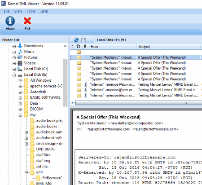Expand the All Windows folder

click(x=20, y=81)
